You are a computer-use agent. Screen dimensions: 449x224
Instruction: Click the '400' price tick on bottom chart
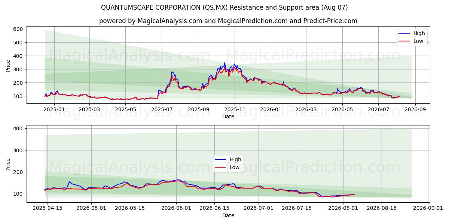pos(19,128)
